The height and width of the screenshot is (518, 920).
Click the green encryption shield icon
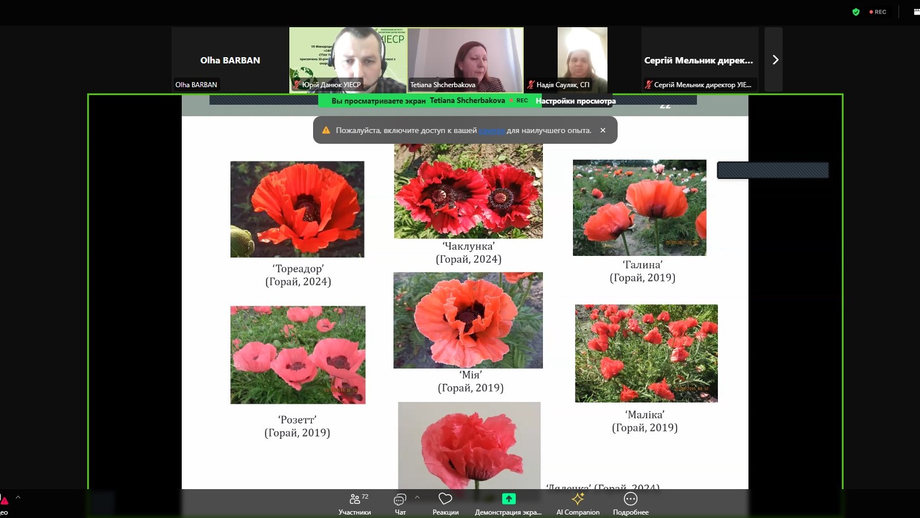tap(855, 12)
